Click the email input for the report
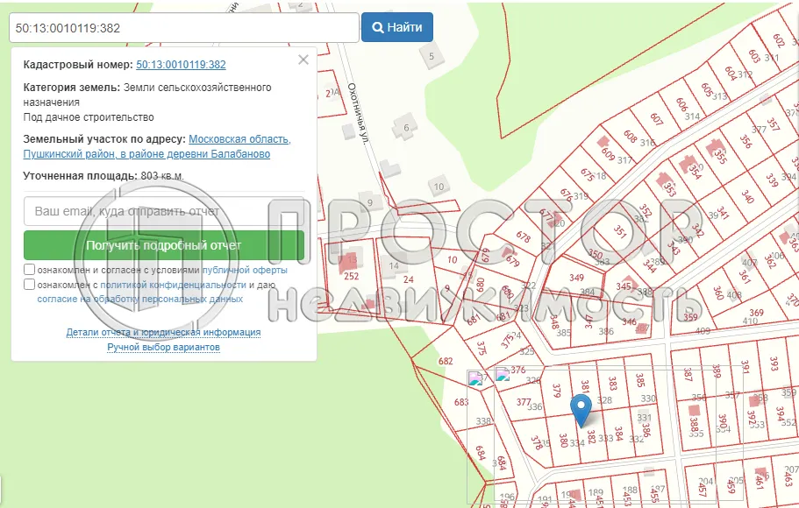This screenshot has width=799, height=508. (164, 211)
